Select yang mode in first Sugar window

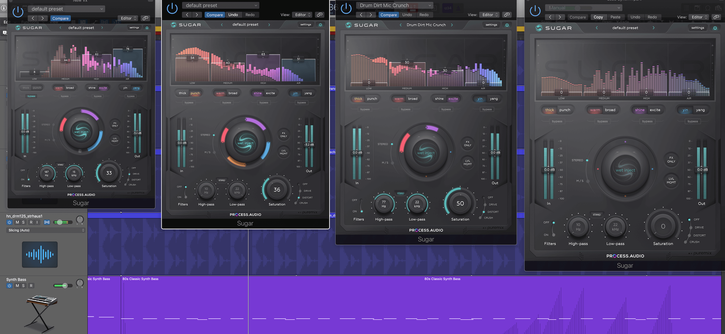(x=136, y=88)
